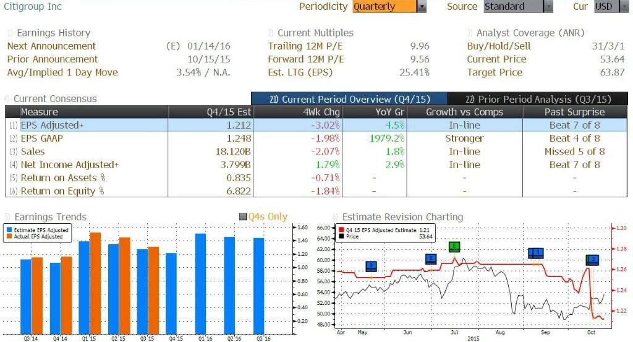
Task: Switch to Current Period Overview (Q4/15) tab
Action: 349,99
